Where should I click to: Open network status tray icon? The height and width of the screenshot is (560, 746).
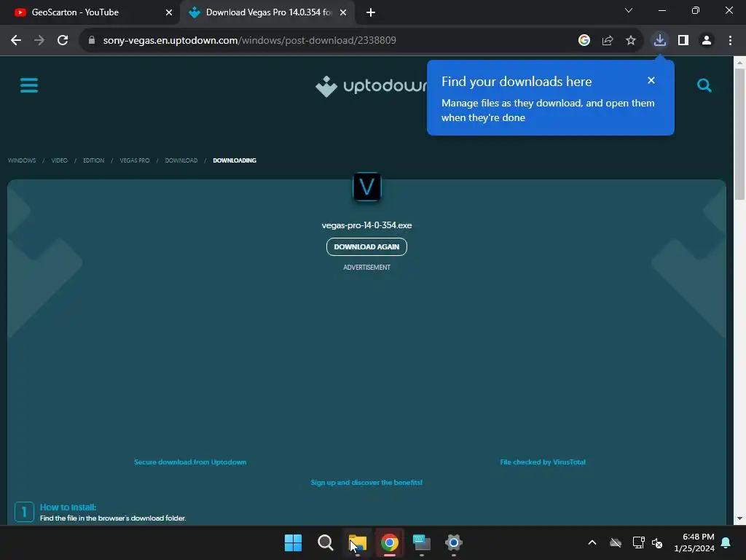pyautogui.click(x=638, y=542)
